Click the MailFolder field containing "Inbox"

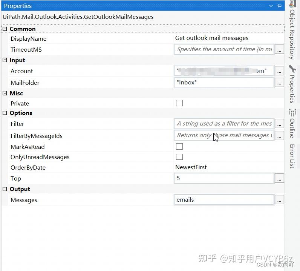pyautogui.click(x=224, y=83)
